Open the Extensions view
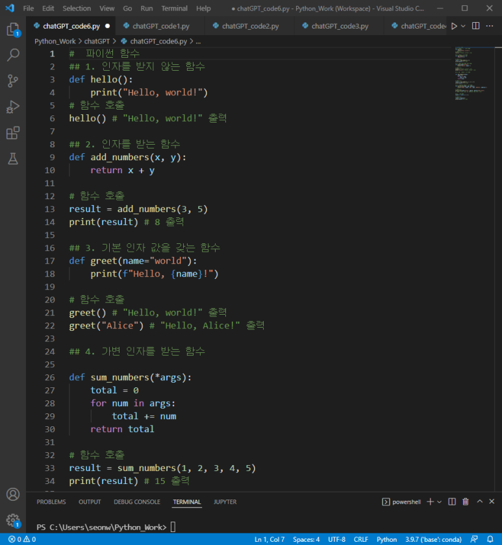502x545 pixels. click(13, 133)
